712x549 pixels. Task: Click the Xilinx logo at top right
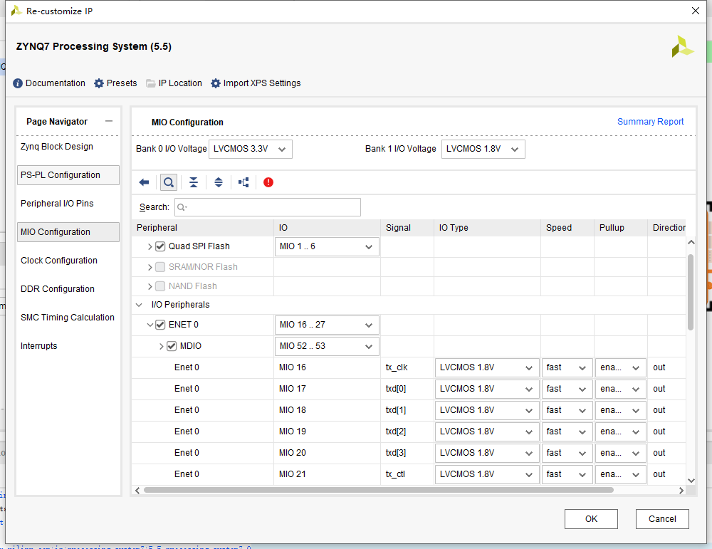click(683, 46)
